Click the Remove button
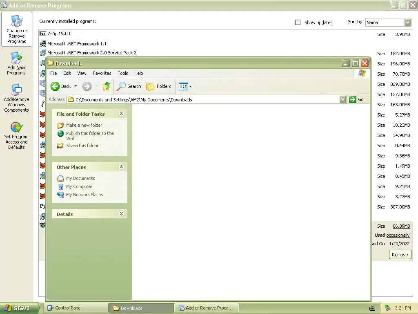Image resolution: width=418 pixels, height=314 pixels. tap(400, 255)
